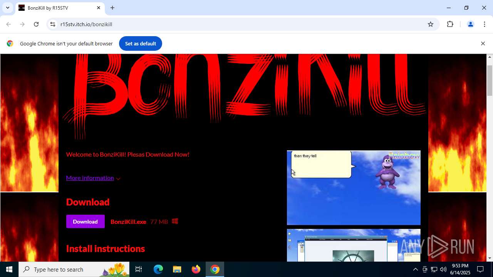
Task: Click the scrollbar down arrow
Action: 490,258
